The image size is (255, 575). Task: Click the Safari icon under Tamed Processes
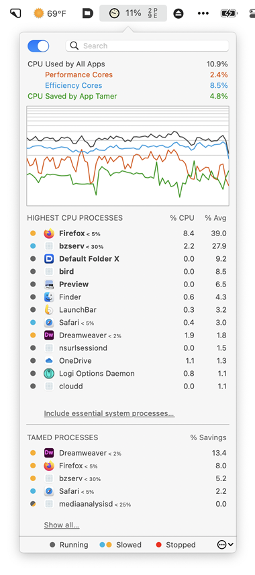(49, 491)
